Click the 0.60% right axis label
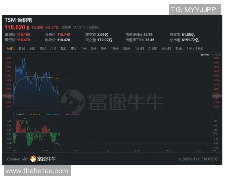 coord(216,58)
